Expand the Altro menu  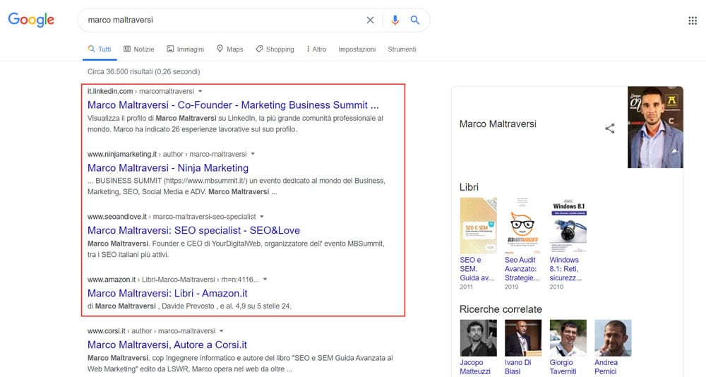point(316,49)
